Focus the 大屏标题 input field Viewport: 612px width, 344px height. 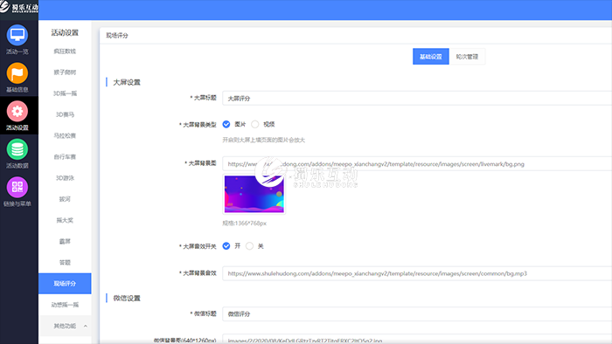click(417, 98)
